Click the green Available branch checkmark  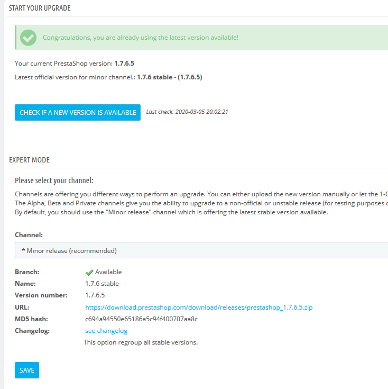pyautogui.click(x=89, y=273)
